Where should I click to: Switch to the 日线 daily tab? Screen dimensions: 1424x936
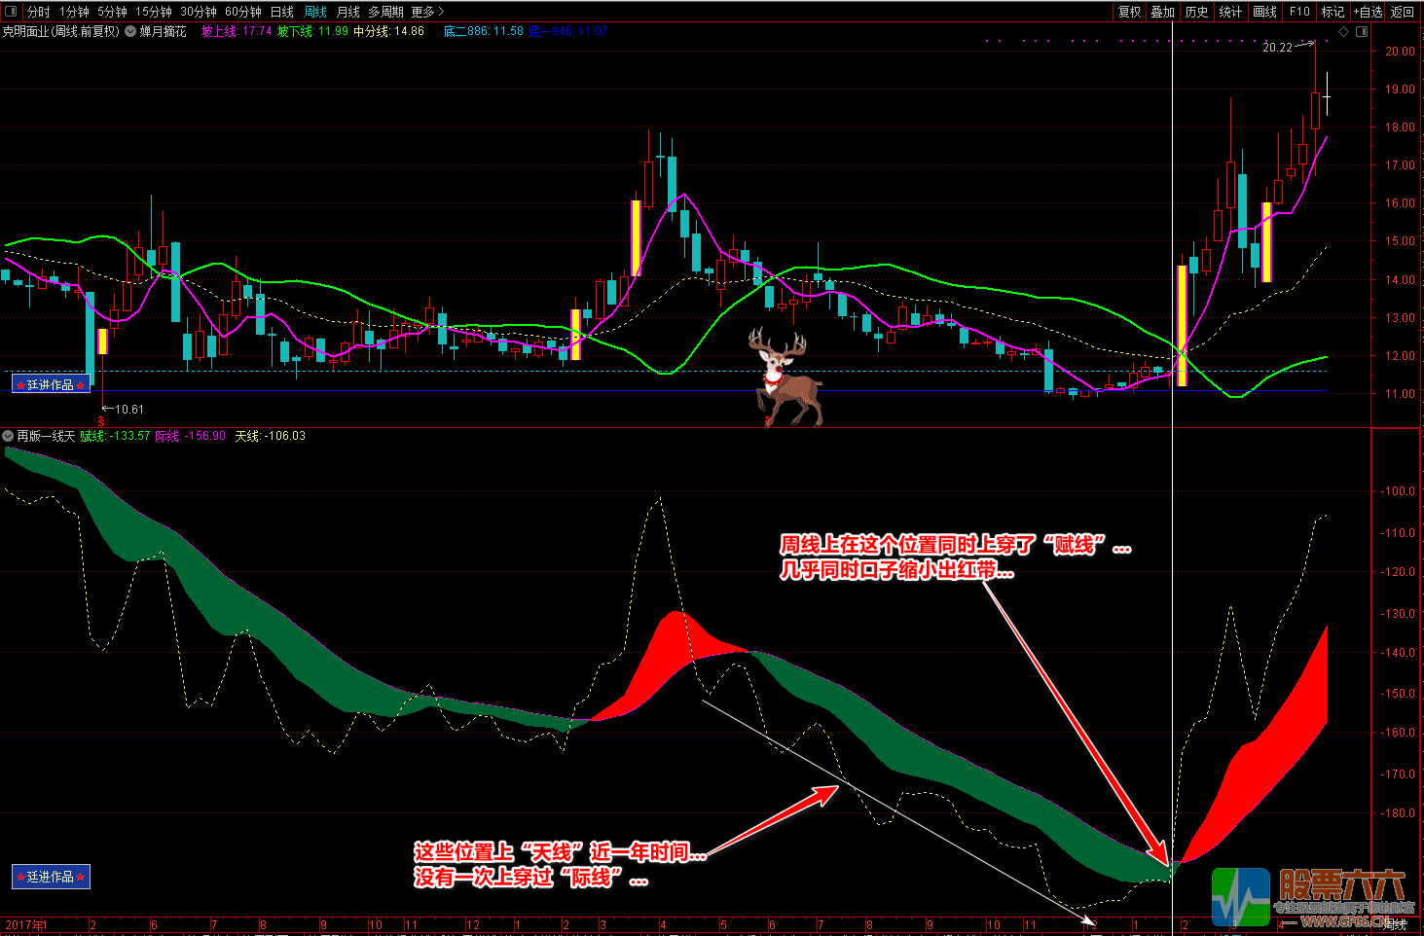coord(281,12)
